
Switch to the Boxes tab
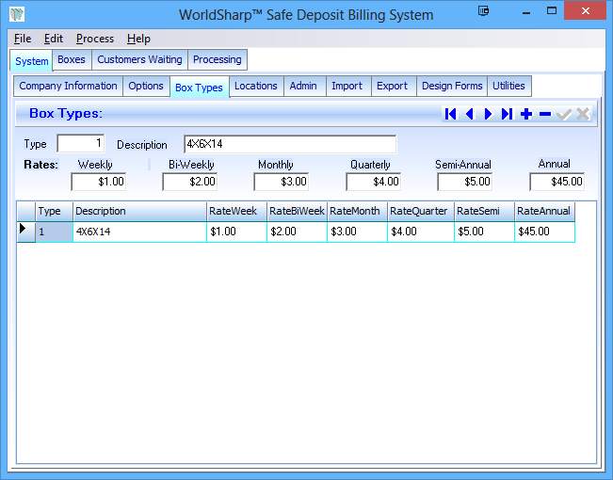coord(72,59)
